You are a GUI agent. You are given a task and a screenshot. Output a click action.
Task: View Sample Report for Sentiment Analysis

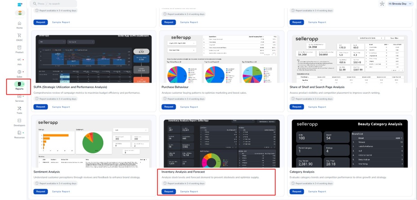point(61,191)
